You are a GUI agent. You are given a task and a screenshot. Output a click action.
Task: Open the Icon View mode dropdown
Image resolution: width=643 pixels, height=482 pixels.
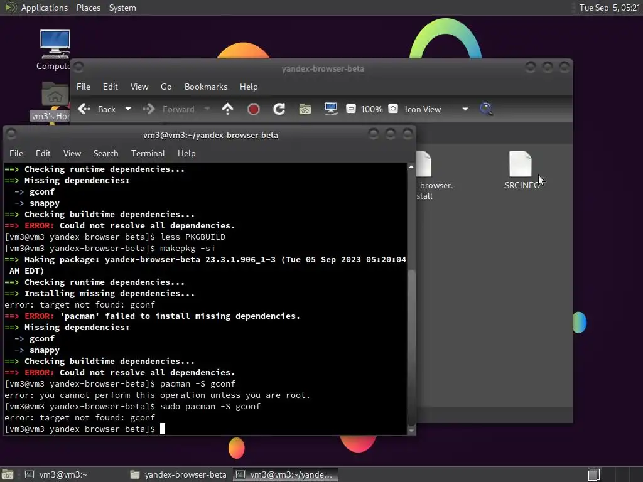pyautogui.click(x=436, y=109)
